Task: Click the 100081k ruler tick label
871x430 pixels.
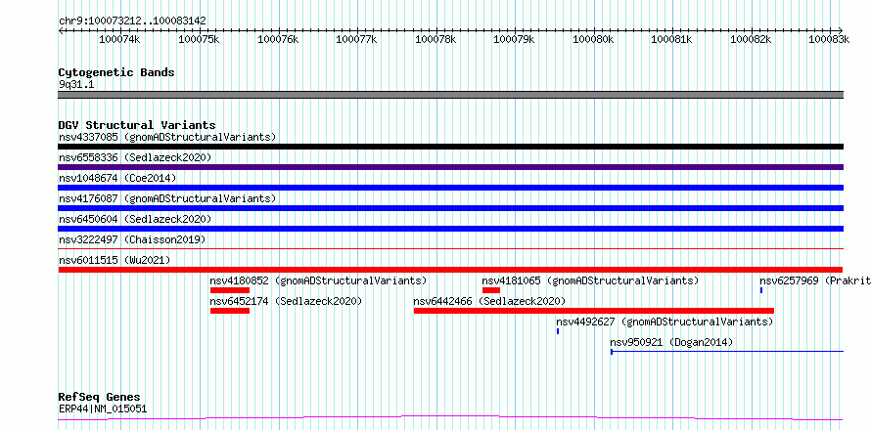Action: [672, 39]
